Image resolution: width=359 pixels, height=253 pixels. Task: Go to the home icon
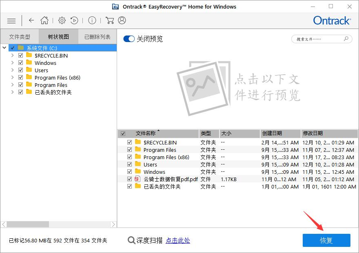tap(44, 20)
